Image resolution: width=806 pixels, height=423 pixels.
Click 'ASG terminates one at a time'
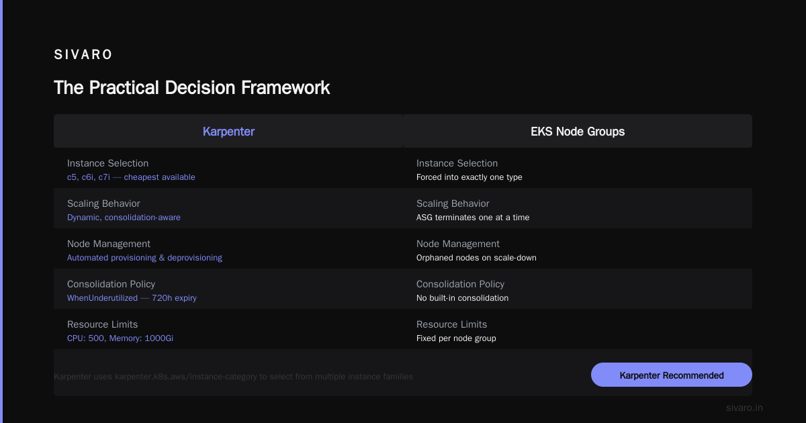click(473, 218)
